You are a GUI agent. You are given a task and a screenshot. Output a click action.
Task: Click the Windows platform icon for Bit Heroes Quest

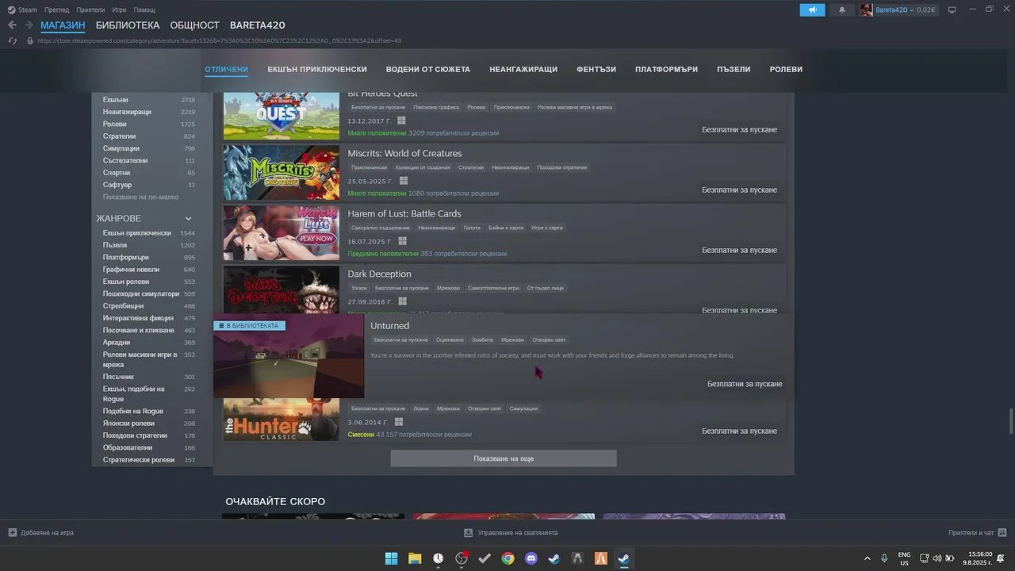(401, 121)
